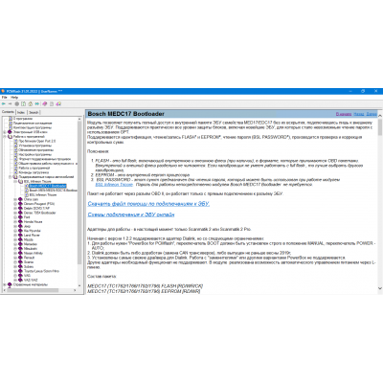Expand the Kia/Hyundai tree node
Image resolution: width=383 pixels, height=383 pixels.
click(x=15, y=231)
